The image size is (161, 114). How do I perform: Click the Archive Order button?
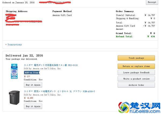tap(136, 85)
